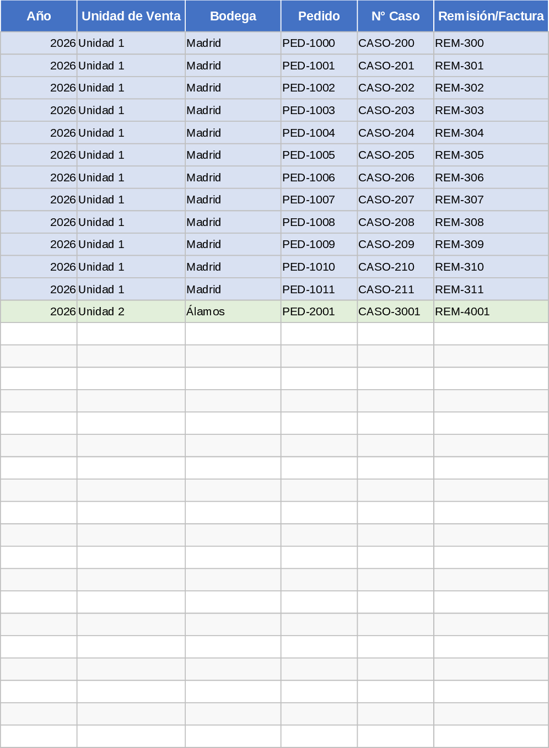The image size is (549, 748).
Task: Click the N° Caso column header
Action: click(x=396, y=16)
